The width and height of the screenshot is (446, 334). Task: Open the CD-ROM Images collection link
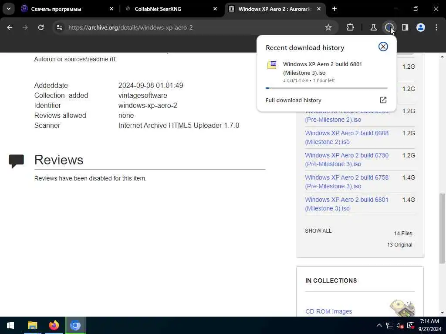(328, 311)
